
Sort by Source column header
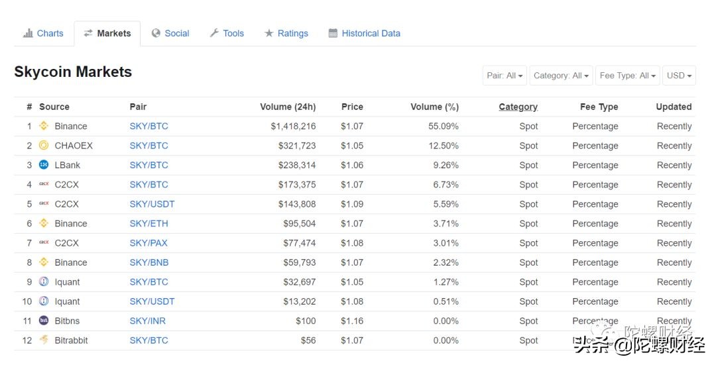tap(54, 107)
